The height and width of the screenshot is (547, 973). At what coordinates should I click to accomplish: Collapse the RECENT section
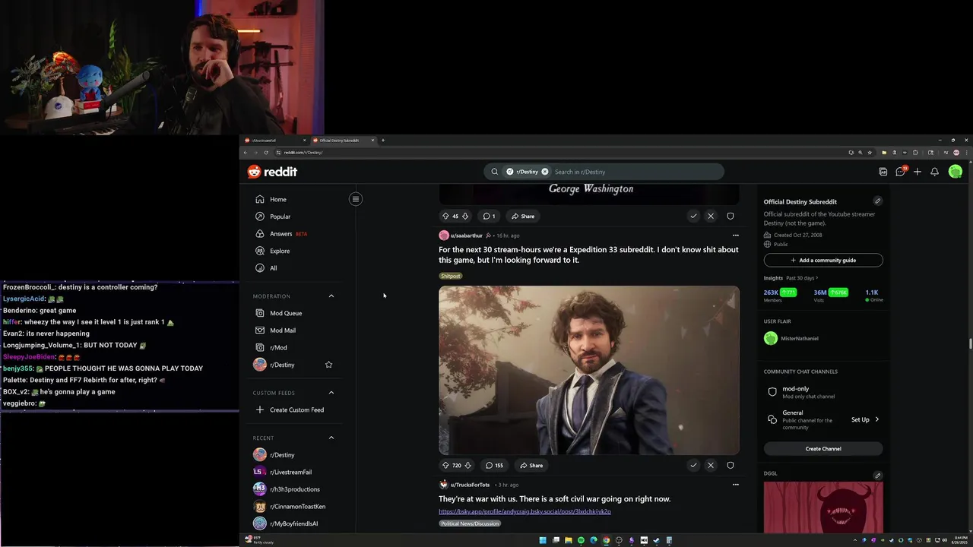pyautogui.click(x=331, y=438)
